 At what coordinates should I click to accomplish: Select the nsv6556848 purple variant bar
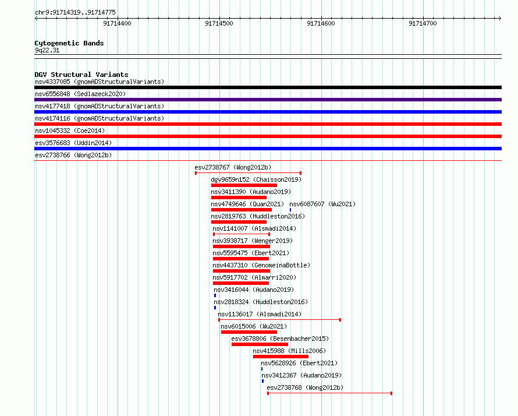coord(268,100)
